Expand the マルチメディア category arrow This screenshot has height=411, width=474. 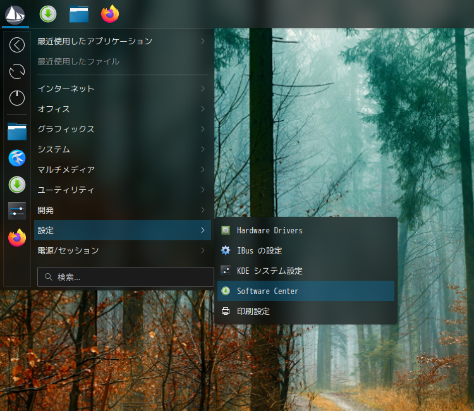click(x=203, y=169)
